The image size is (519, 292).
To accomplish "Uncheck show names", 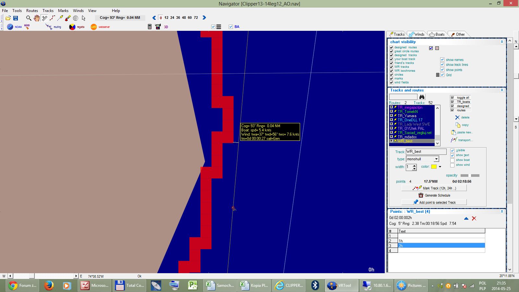I will (442, 60).
